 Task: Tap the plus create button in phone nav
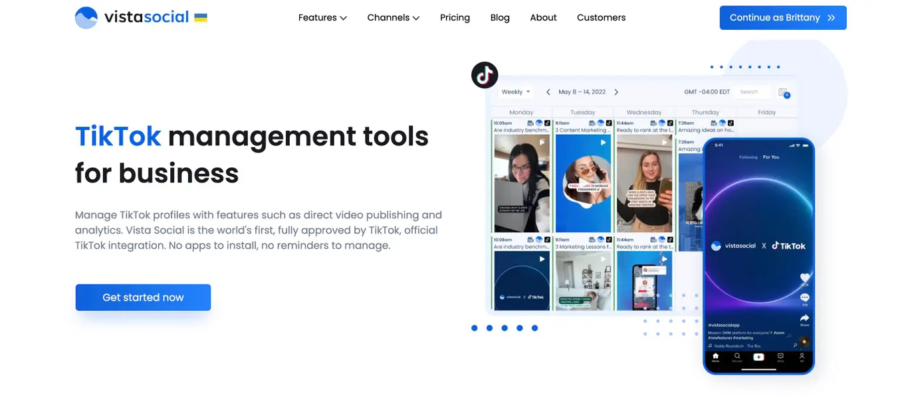pos(758,357)
